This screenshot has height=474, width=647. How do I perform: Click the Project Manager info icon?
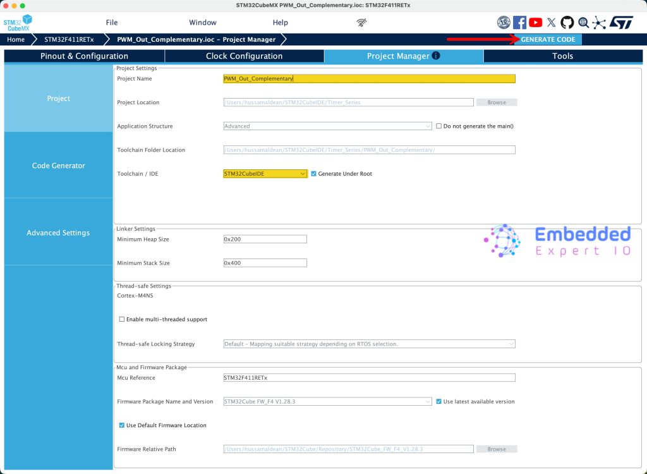[436, 56]
